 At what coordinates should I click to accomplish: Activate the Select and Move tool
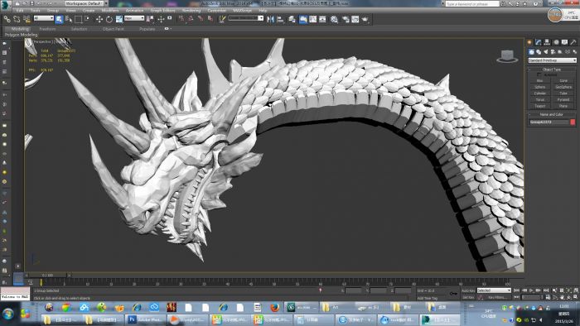click(99, 19)
